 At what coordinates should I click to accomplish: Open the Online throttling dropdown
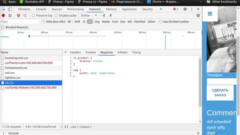(x=89, y=15)
